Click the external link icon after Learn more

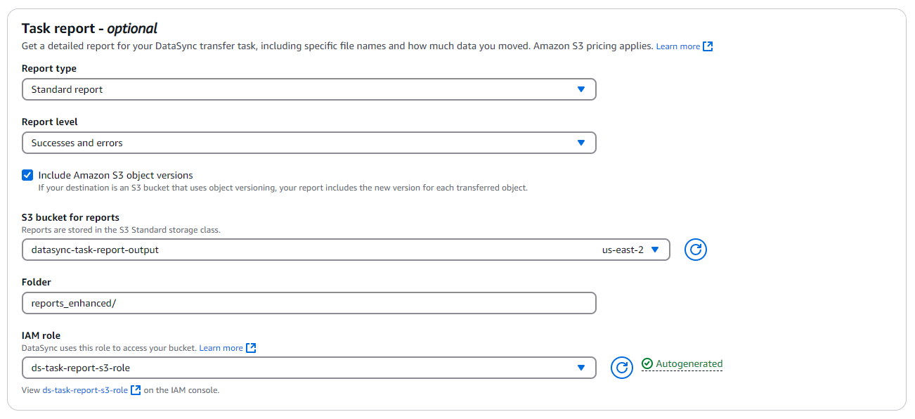(708, 46)
